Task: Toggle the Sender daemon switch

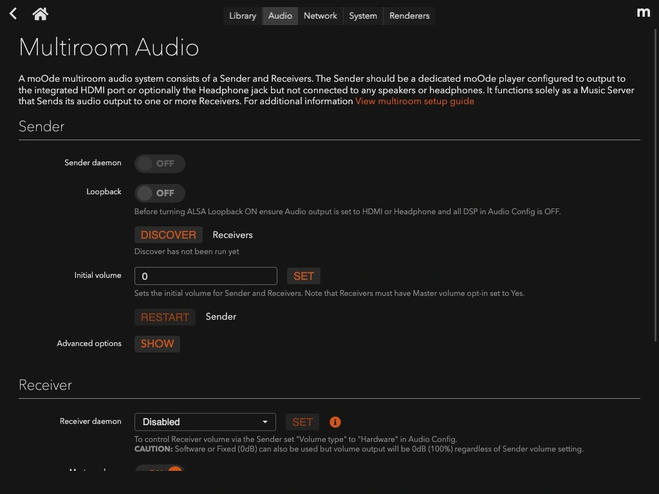Action: (x=160, y=163)
